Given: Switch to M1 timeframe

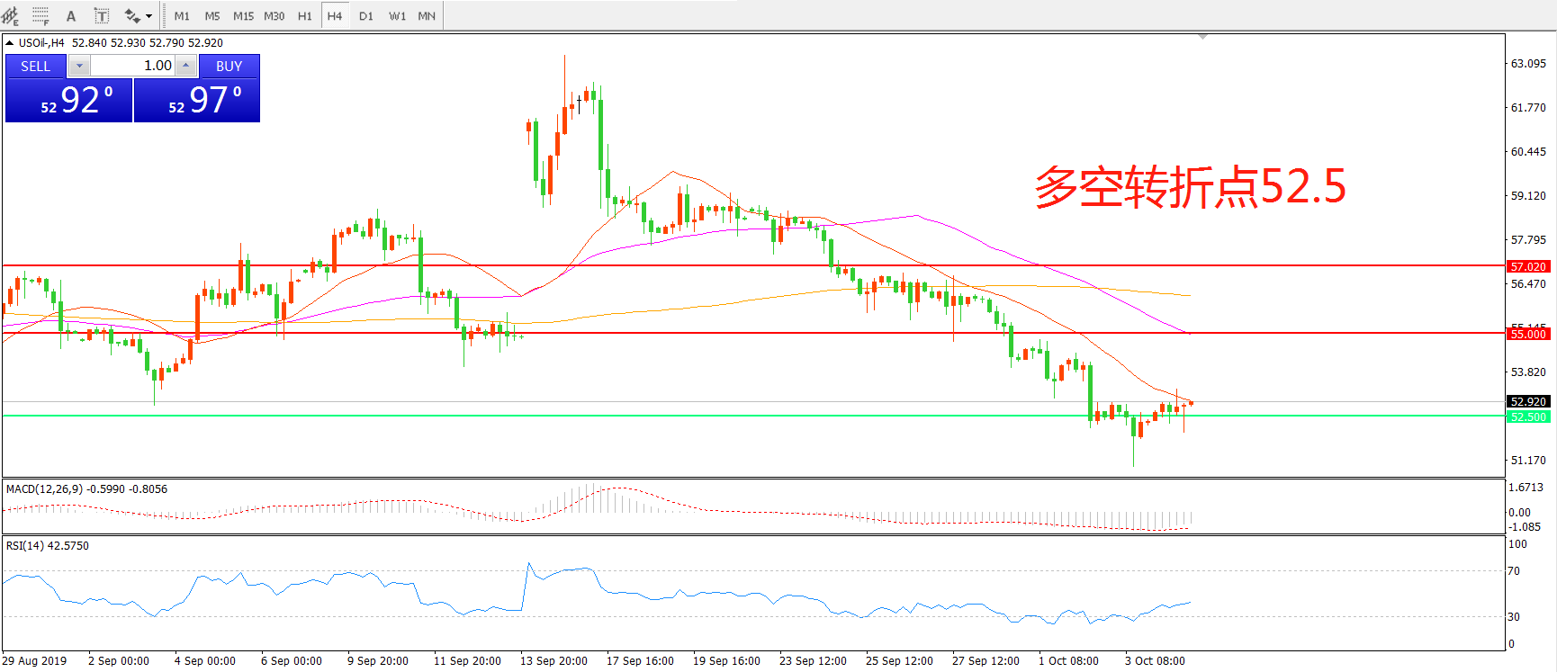Looking at the screenshot, I should (x=182, y=15).
